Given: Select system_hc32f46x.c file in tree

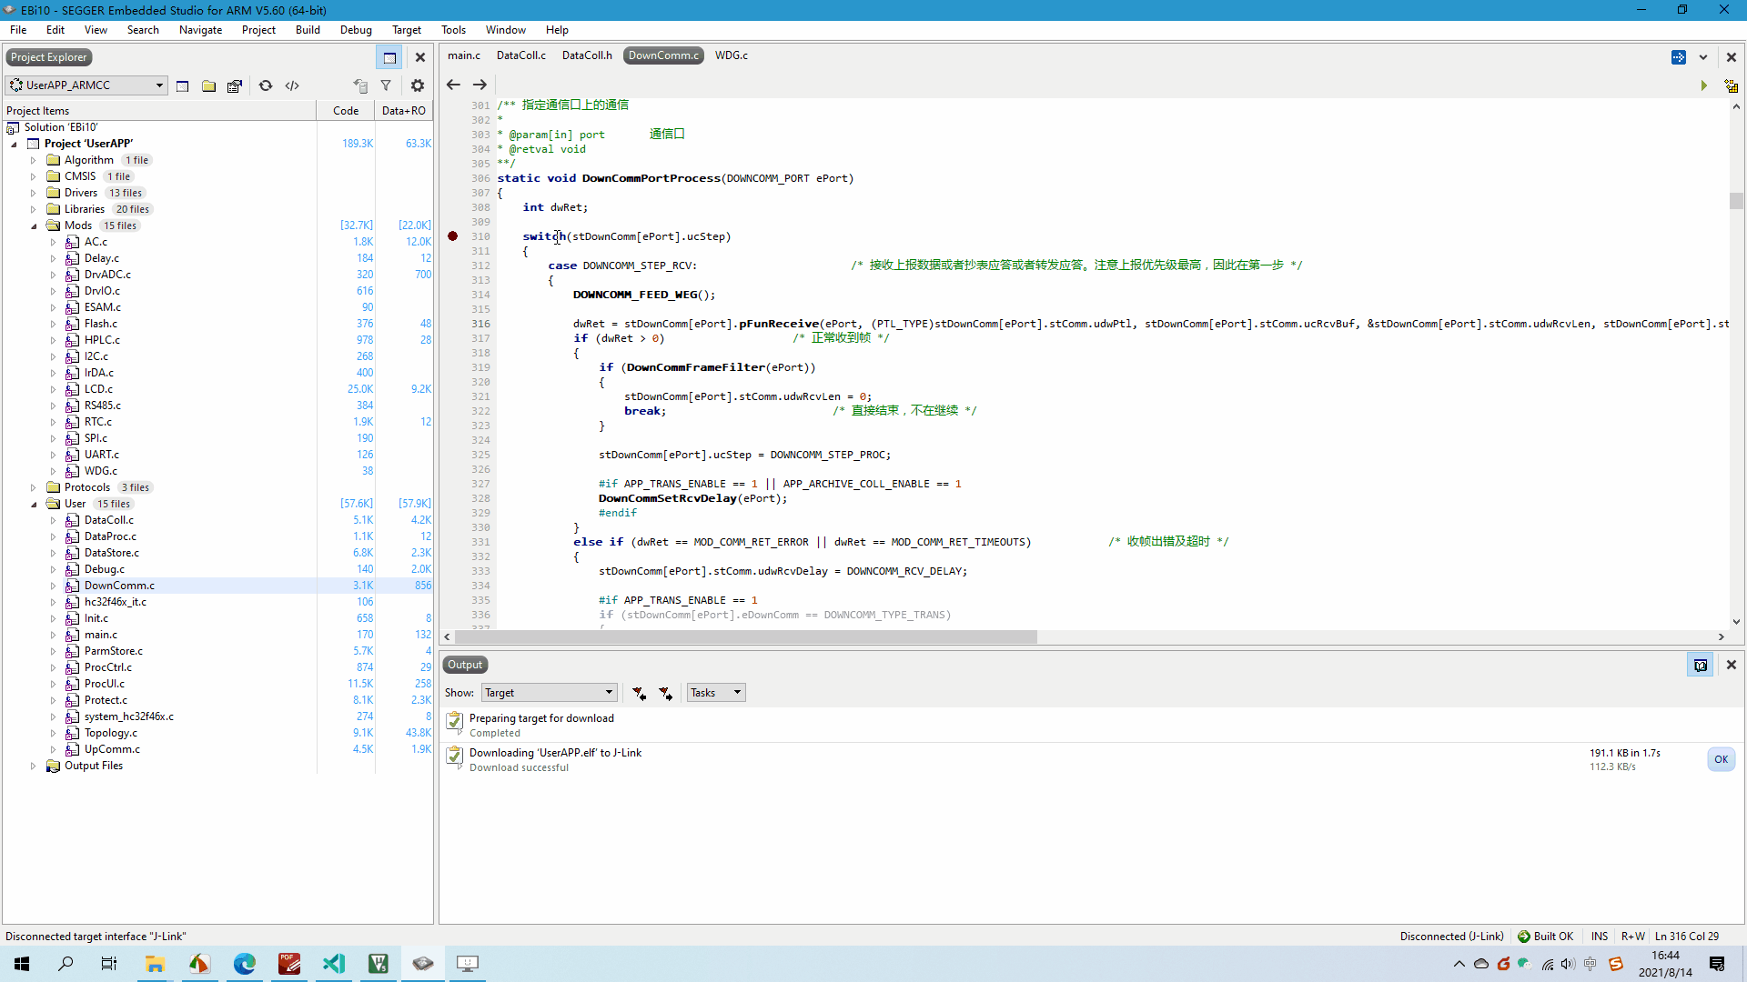Looking at the screenshot, I should pos(129,716).
